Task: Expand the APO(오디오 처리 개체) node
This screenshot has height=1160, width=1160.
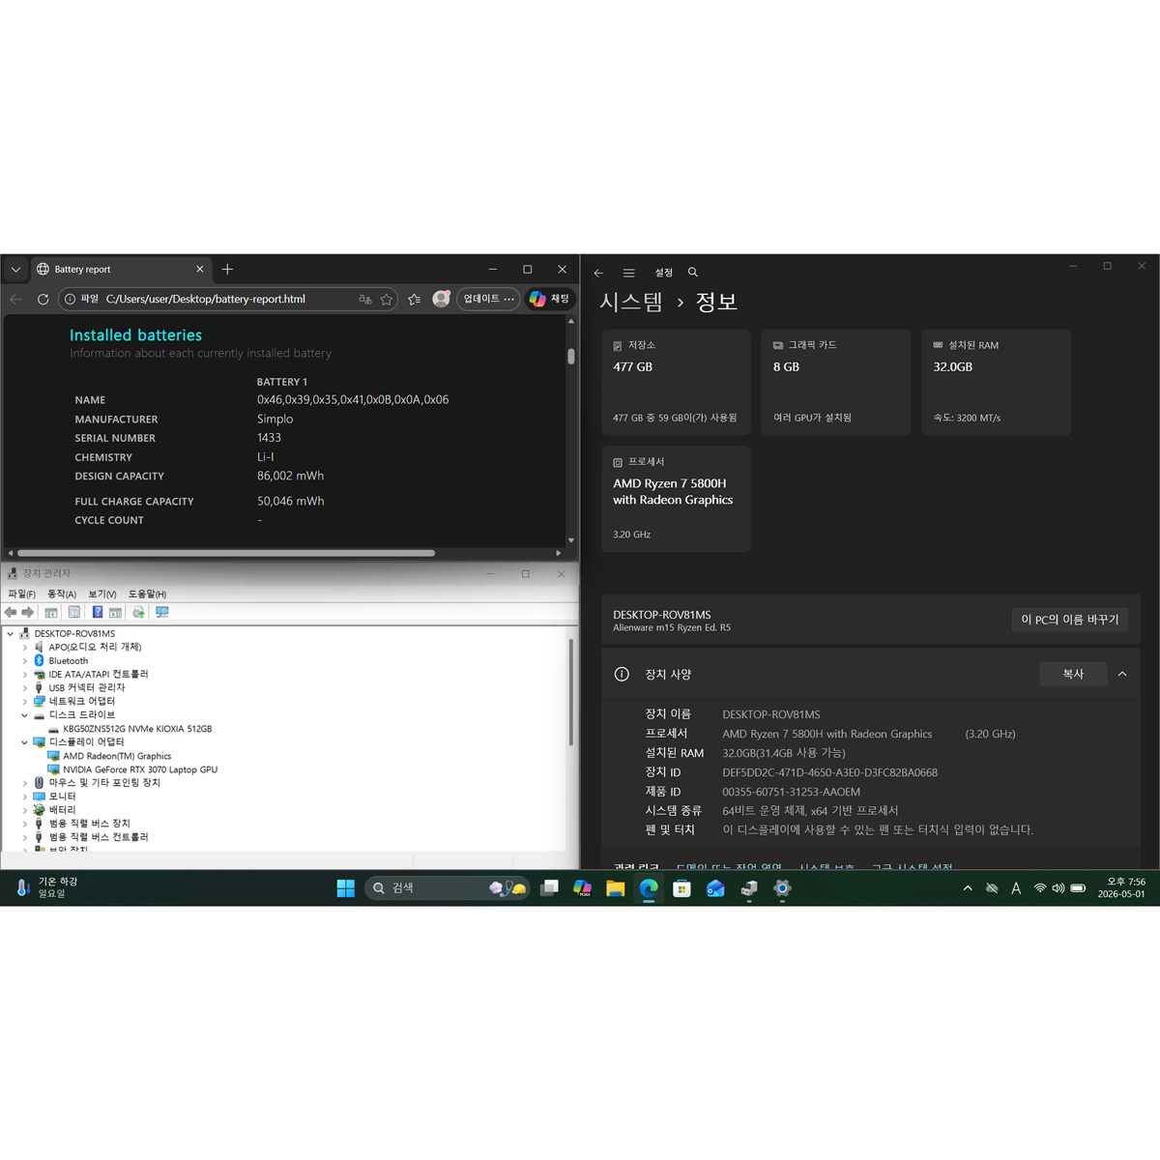Action: pyautogui.click(x=25, y=648)
